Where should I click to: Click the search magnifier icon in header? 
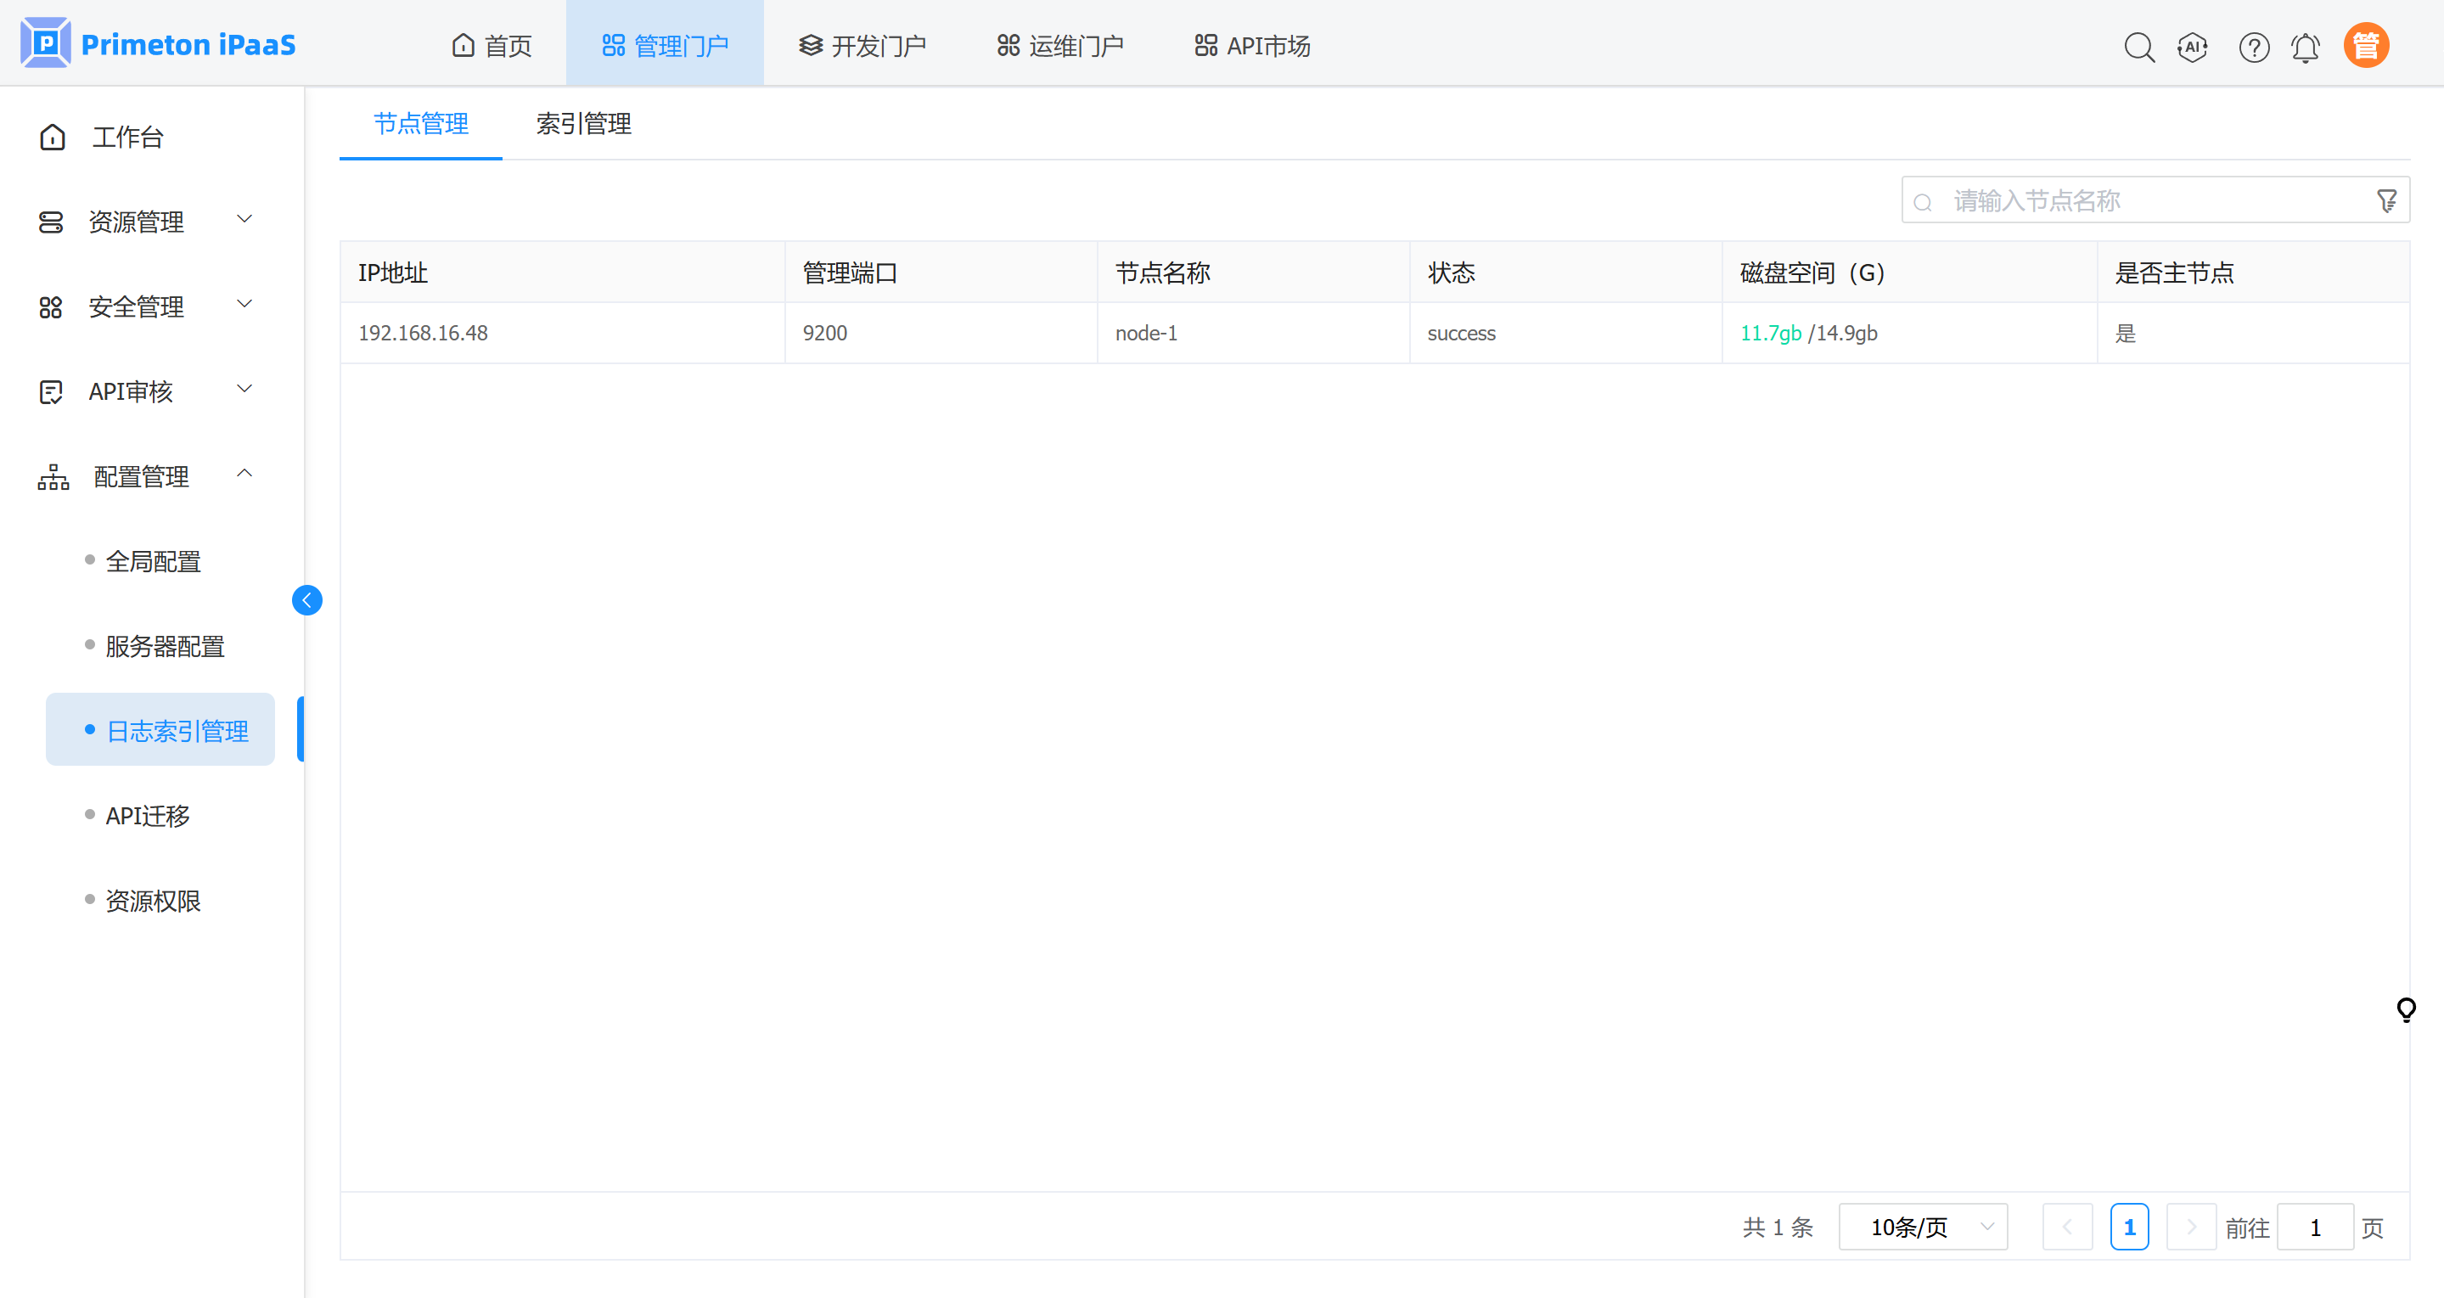point(2138,47)
